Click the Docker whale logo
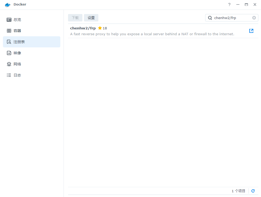 tap(8, 5)
